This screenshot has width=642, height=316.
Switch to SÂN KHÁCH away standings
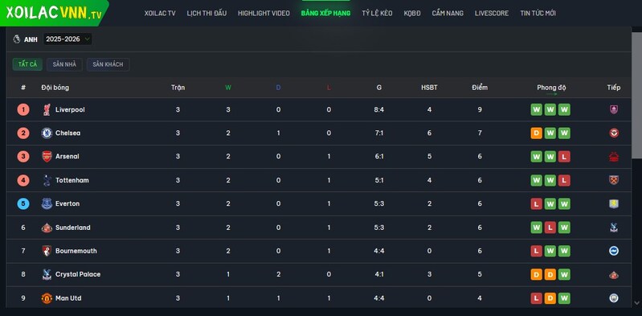click(108, 64)
